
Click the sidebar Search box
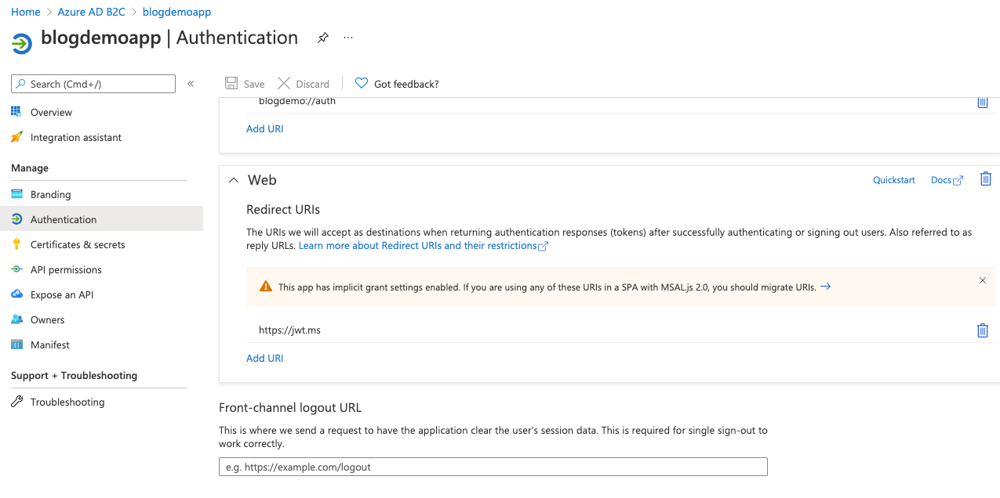click(x=93, y=84)
